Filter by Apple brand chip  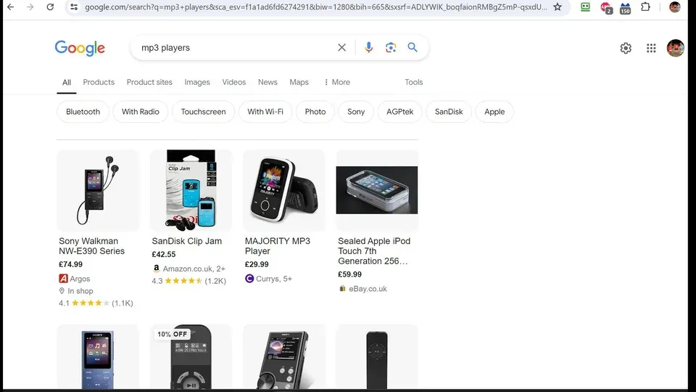click(494, 112)
